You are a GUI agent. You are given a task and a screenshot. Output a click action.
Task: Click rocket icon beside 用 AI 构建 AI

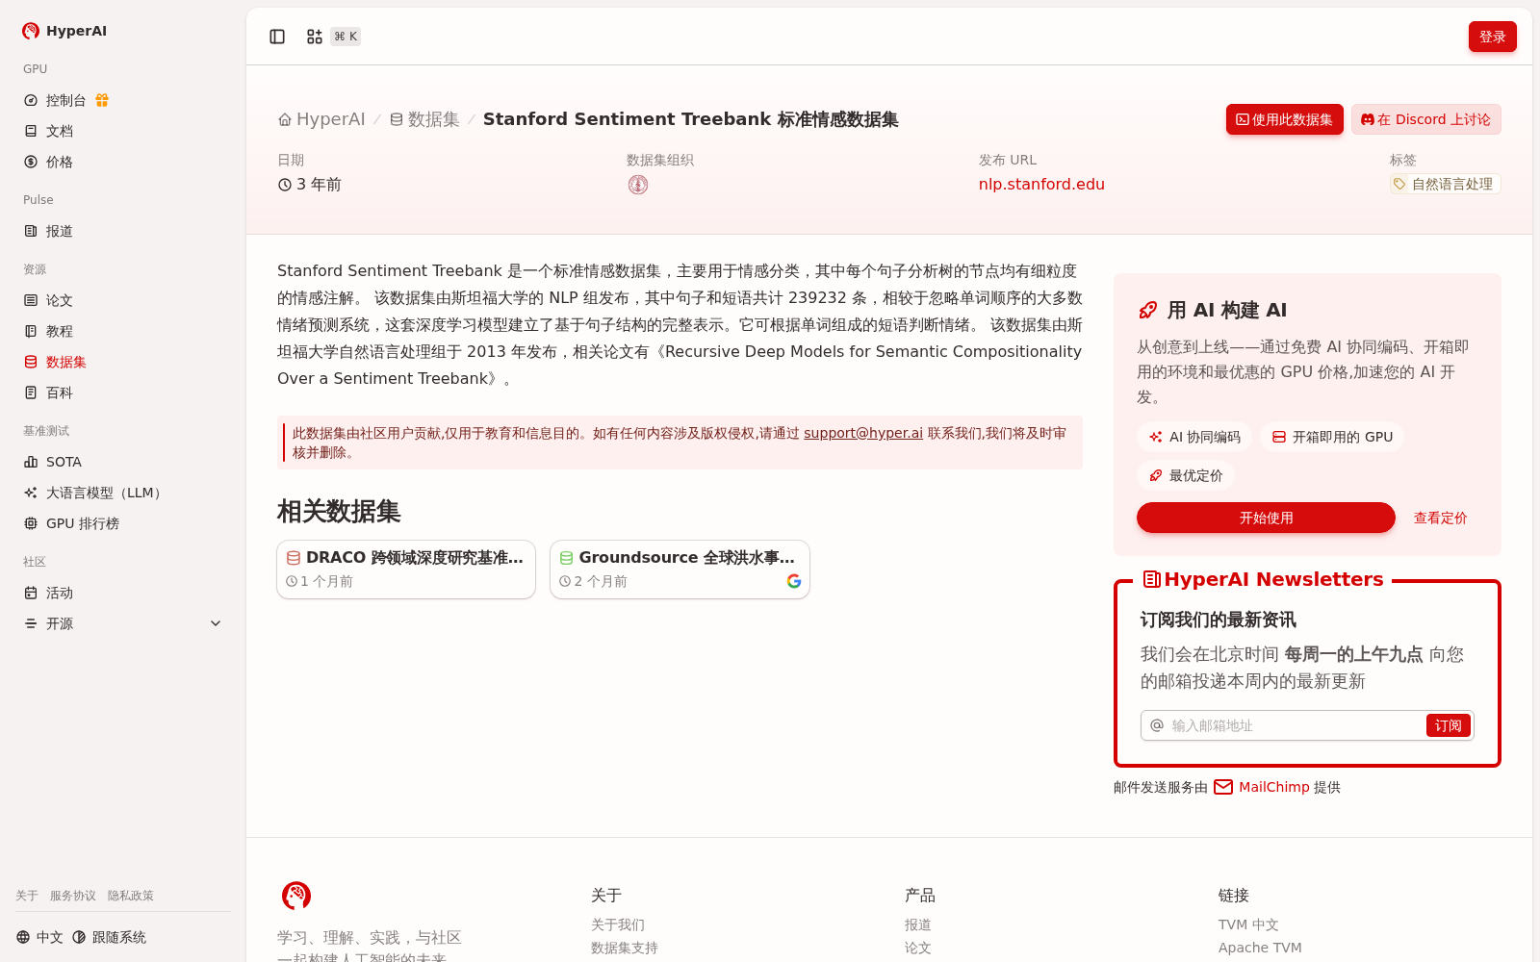click(1148, 310)
